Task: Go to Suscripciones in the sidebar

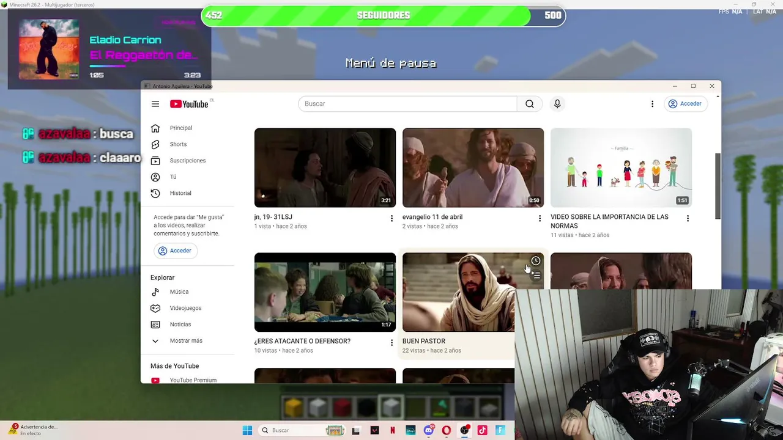Action: pyautogui.click(x=187, y=161)
